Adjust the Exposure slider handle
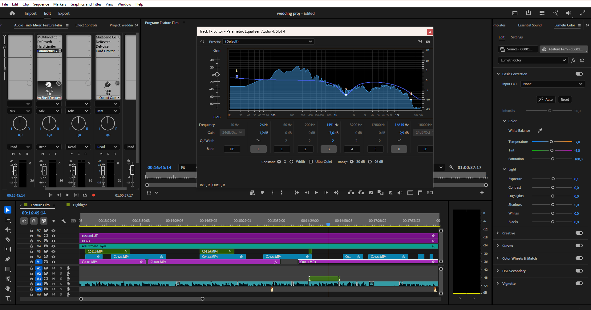 [x=553, y=179]
